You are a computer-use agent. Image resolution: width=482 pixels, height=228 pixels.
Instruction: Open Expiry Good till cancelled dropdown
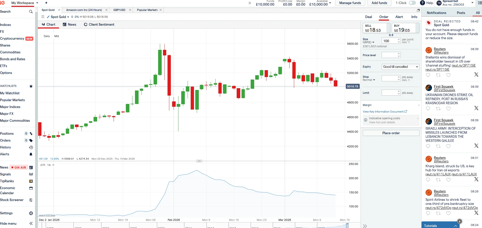(x=400, y=67)
